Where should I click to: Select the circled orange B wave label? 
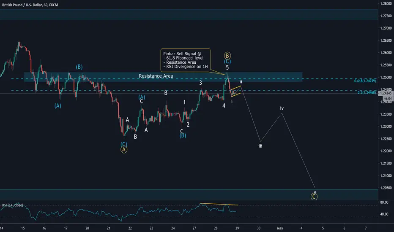[x=227, y=55]
